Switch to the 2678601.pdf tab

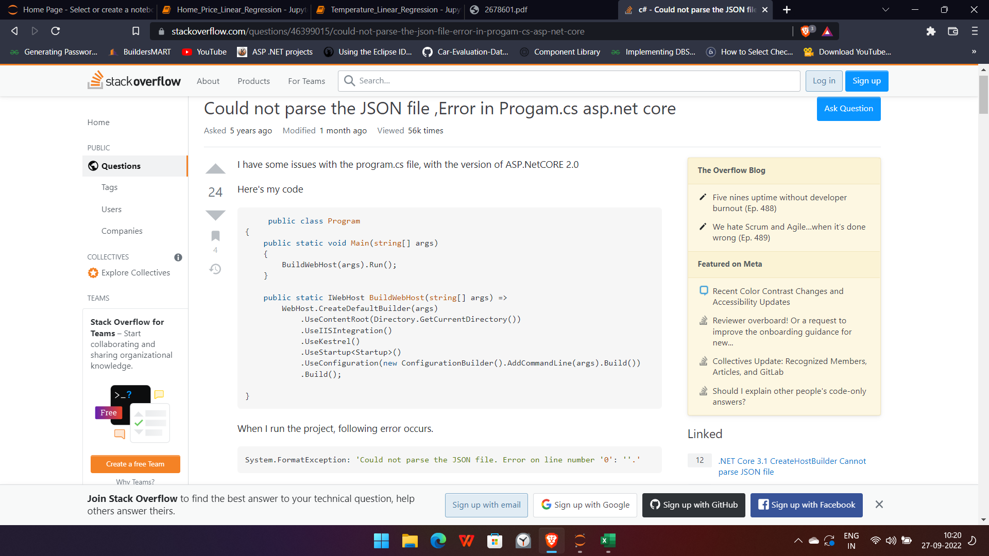(x=541, y=10)
